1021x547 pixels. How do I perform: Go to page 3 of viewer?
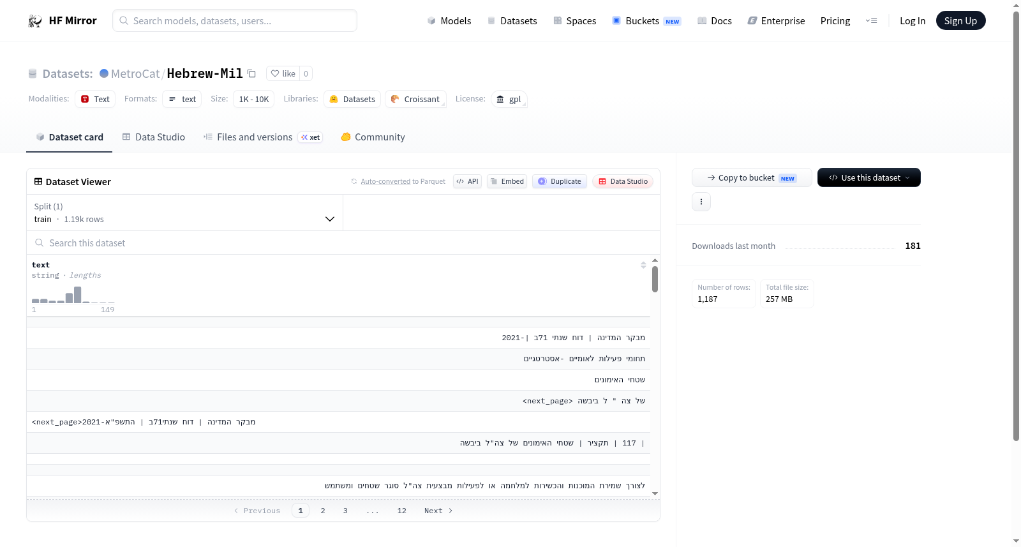point(345,511)
